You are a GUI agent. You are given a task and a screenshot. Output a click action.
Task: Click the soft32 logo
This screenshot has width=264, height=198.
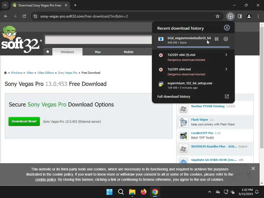21,39
